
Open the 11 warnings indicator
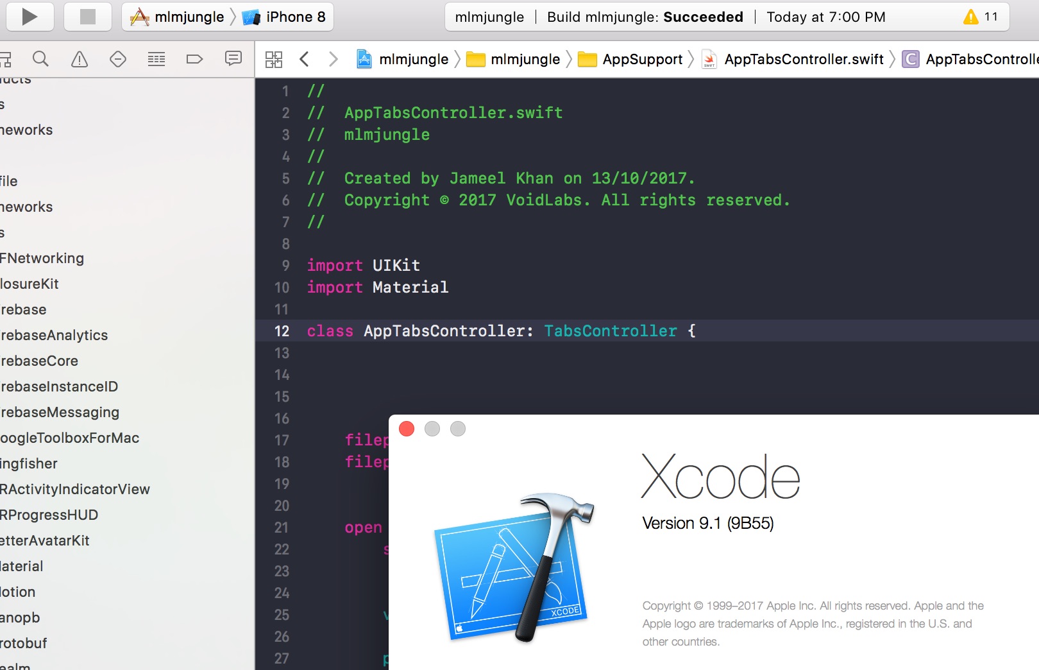tap(981, 17)
